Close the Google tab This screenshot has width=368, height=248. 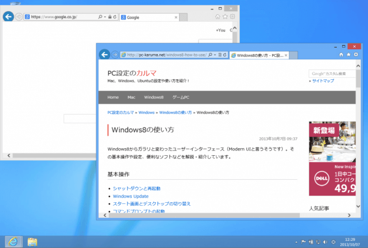point(176,17)
